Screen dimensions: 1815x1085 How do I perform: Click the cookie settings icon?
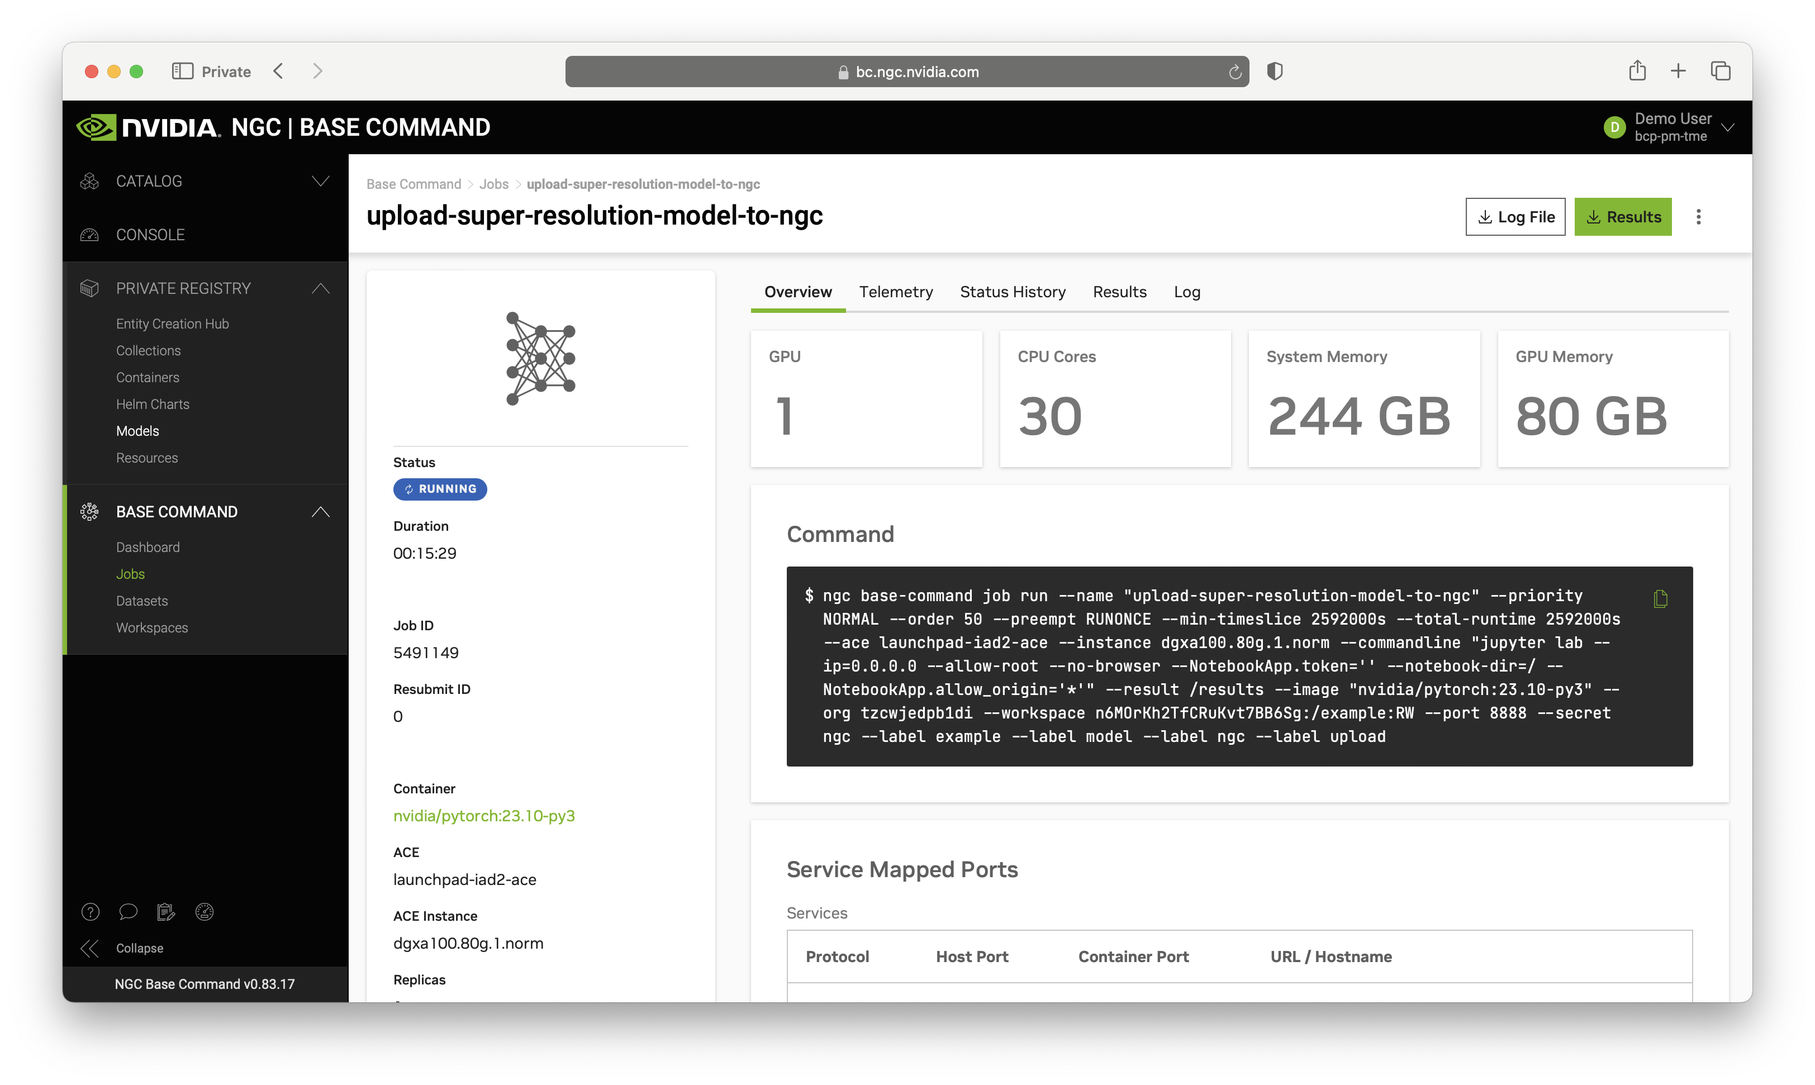coord(204,912)
